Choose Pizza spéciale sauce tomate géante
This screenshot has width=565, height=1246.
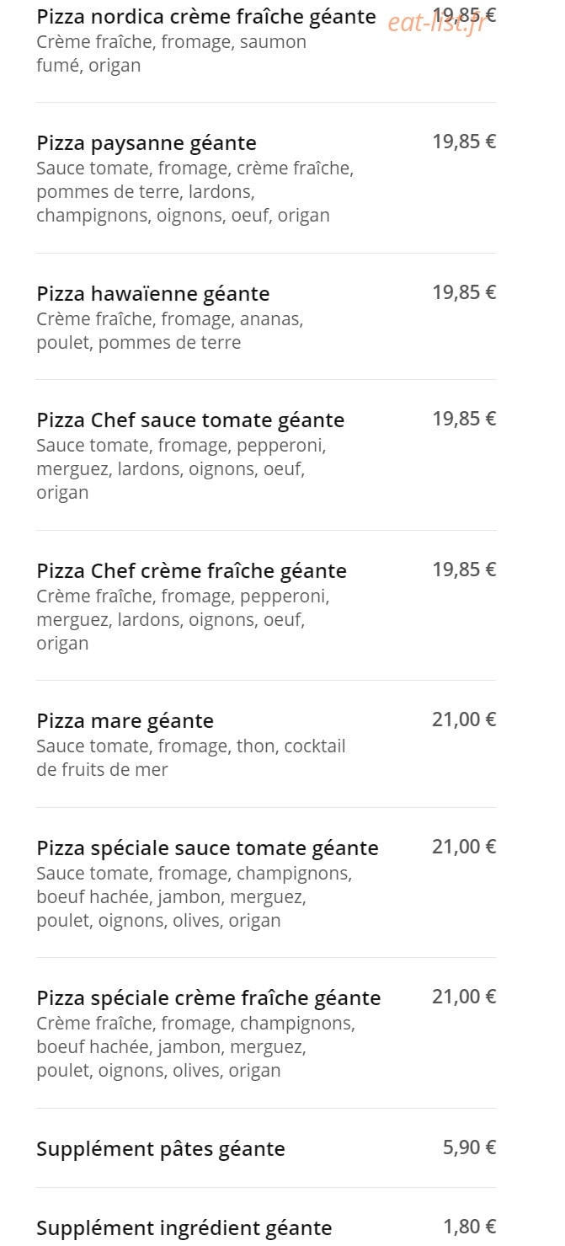point(265,883)
